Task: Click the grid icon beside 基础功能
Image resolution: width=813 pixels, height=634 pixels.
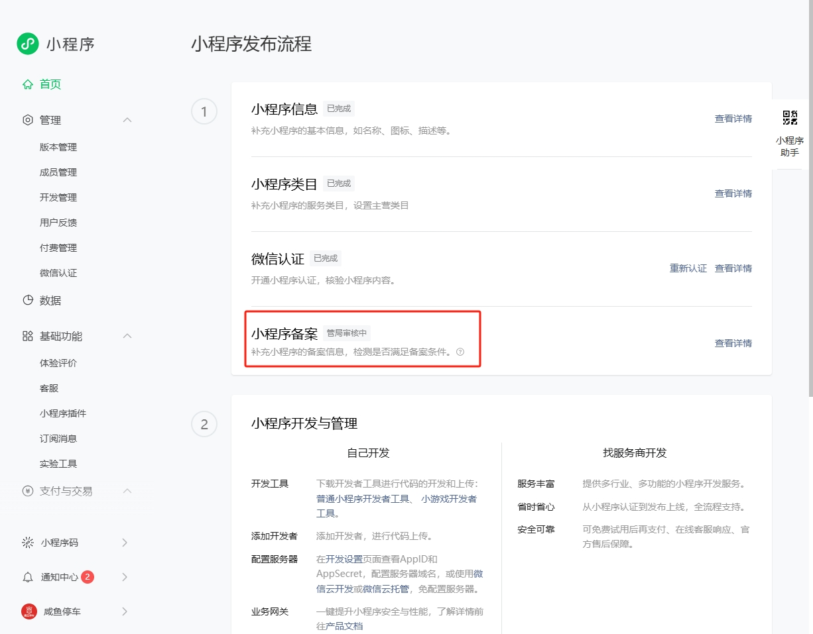Action: 28,336
